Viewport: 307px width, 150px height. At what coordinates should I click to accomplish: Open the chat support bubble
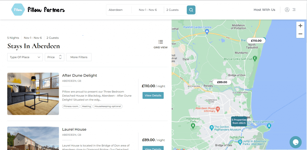point(295,142)
